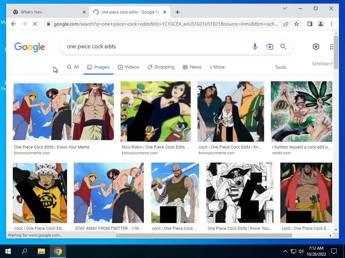Share this page from the address bar
This screenshot has width=345, height=258.
coord(286,24)
